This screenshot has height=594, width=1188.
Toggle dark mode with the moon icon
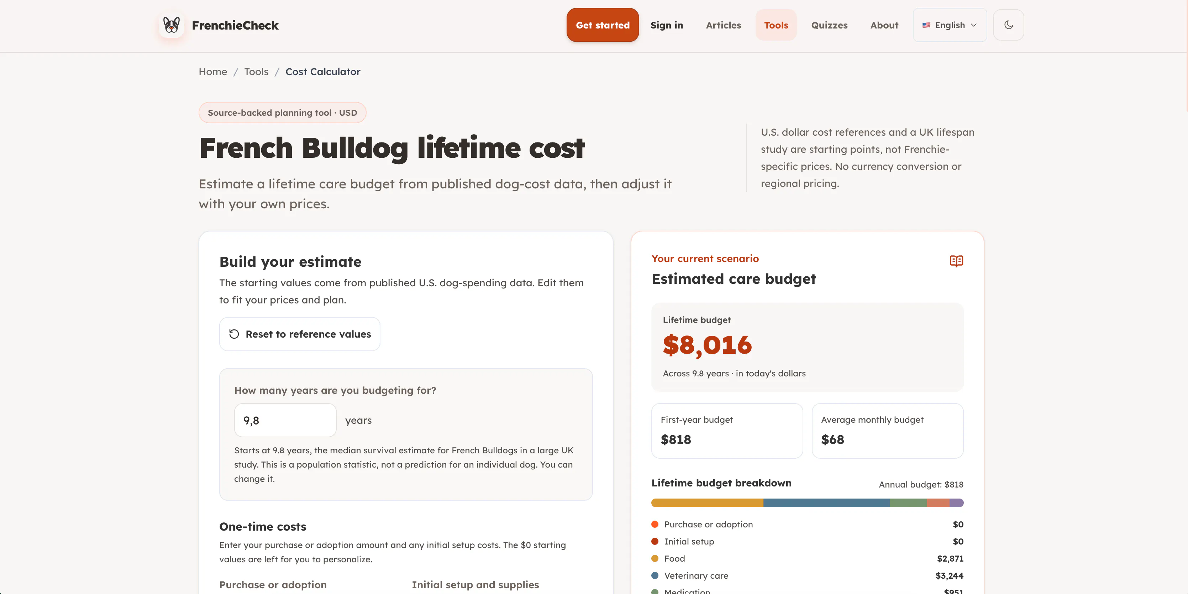(x=1009, y=25)
